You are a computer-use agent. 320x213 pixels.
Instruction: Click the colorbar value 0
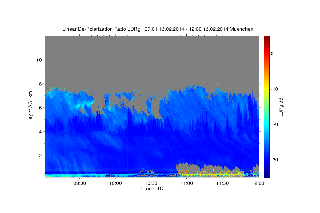pos(272,54)
